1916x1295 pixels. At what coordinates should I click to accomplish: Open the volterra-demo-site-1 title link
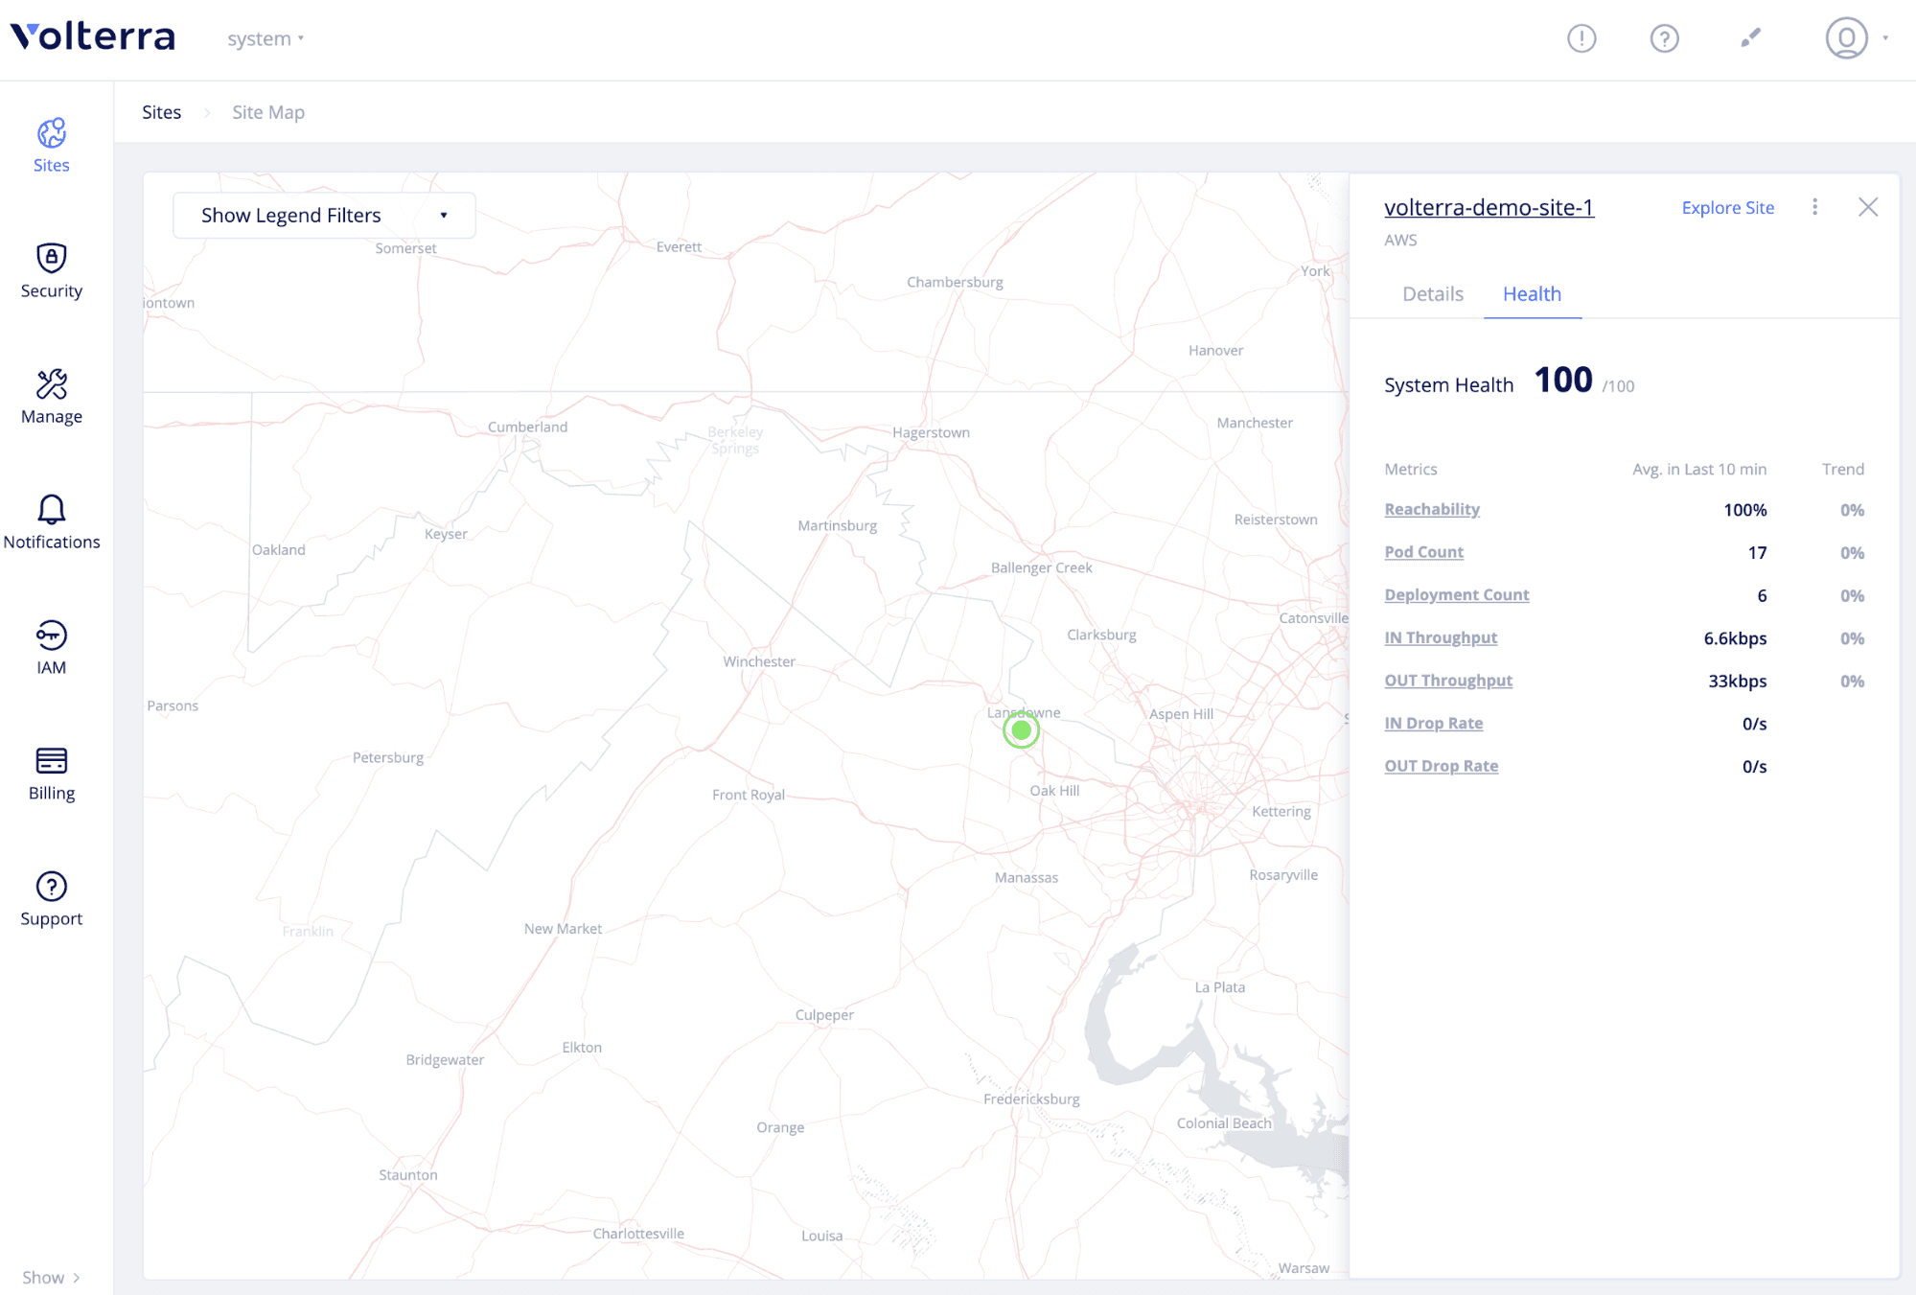[x=1489, y=207]
